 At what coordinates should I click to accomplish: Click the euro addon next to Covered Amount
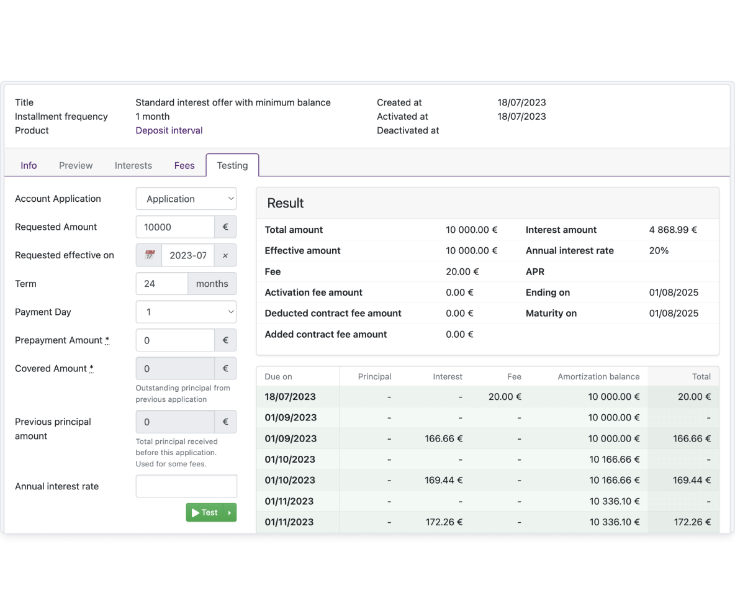pos(225,368)
